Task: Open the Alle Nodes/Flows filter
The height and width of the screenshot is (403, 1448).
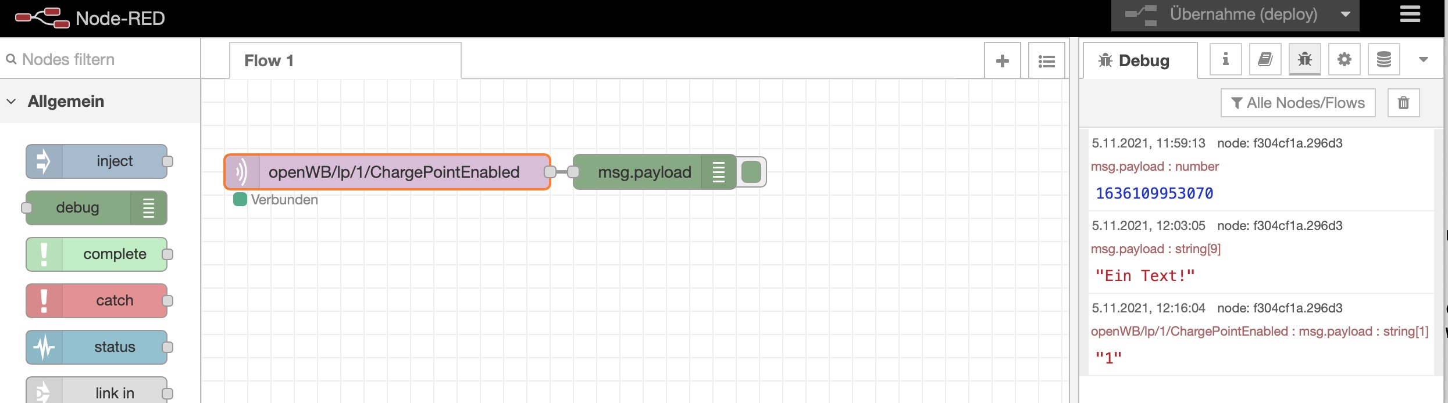Action: [1298, 103]
